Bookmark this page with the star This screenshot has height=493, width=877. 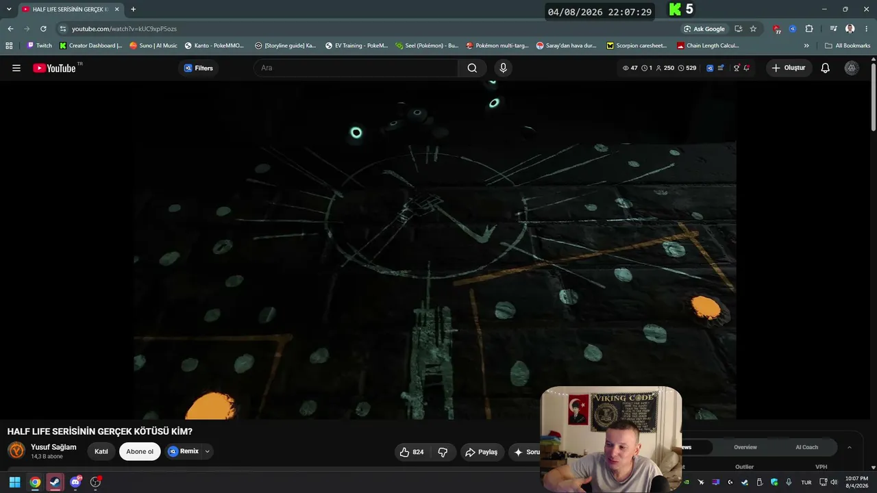pos(753,29)
